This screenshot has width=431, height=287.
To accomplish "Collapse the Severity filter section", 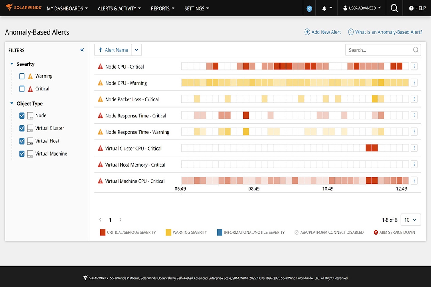I will pos(12,64).
